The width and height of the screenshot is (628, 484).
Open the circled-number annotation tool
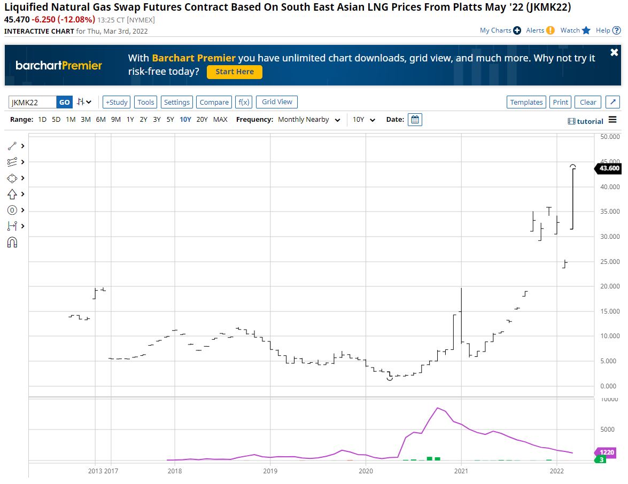(12, 210)
